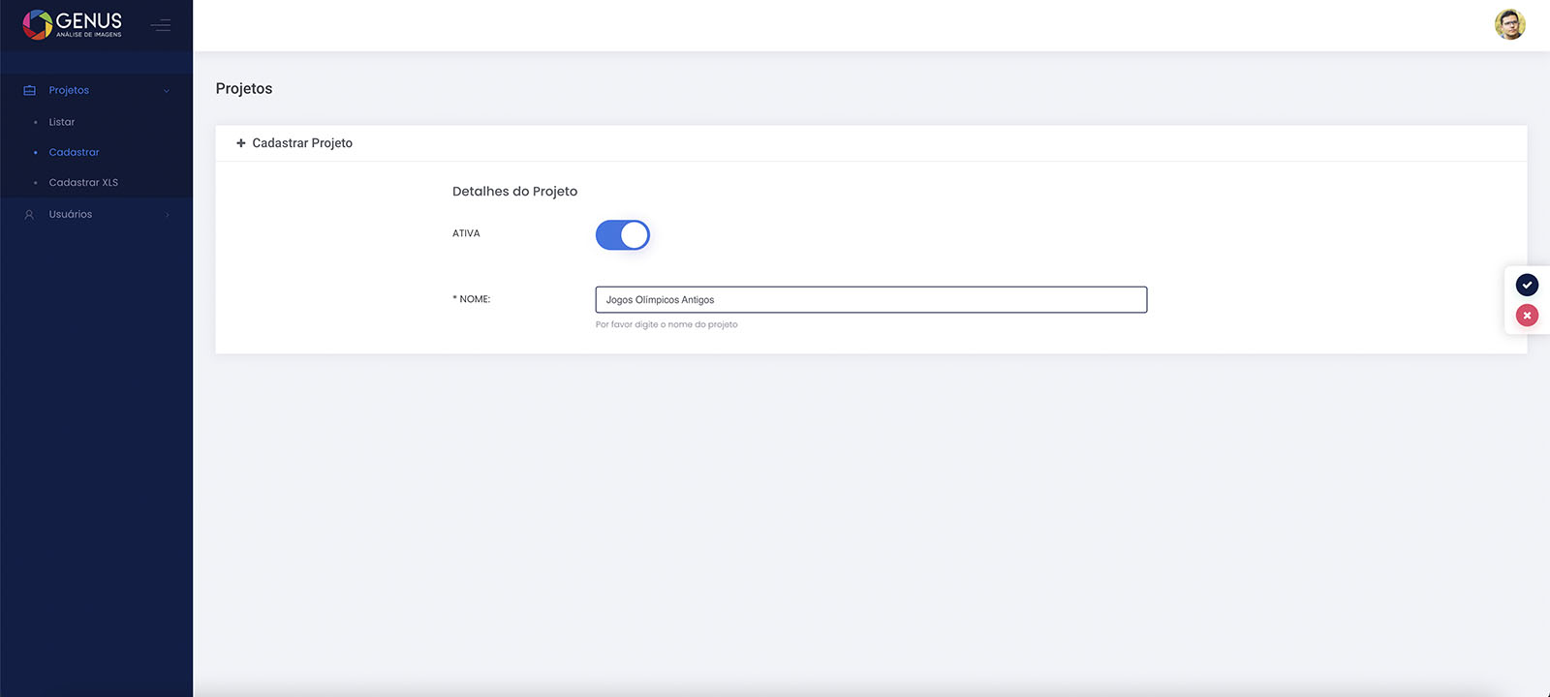Image resolution: width=1550 pixels, height=697 pixels.
Task: Open the Listar menu item
Action: click(62, 122)
